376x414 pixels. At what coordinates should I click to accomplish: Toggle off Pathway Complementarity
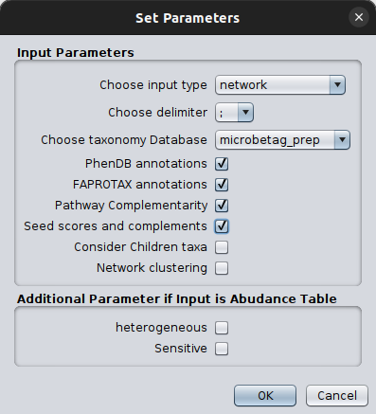[222, 206]
